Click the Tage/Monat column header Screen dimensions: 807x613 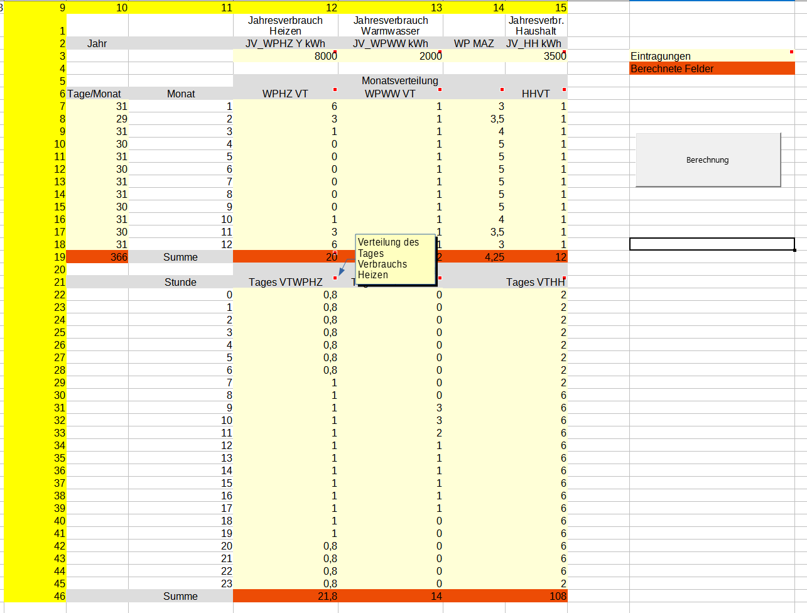[x=97, y=94]
